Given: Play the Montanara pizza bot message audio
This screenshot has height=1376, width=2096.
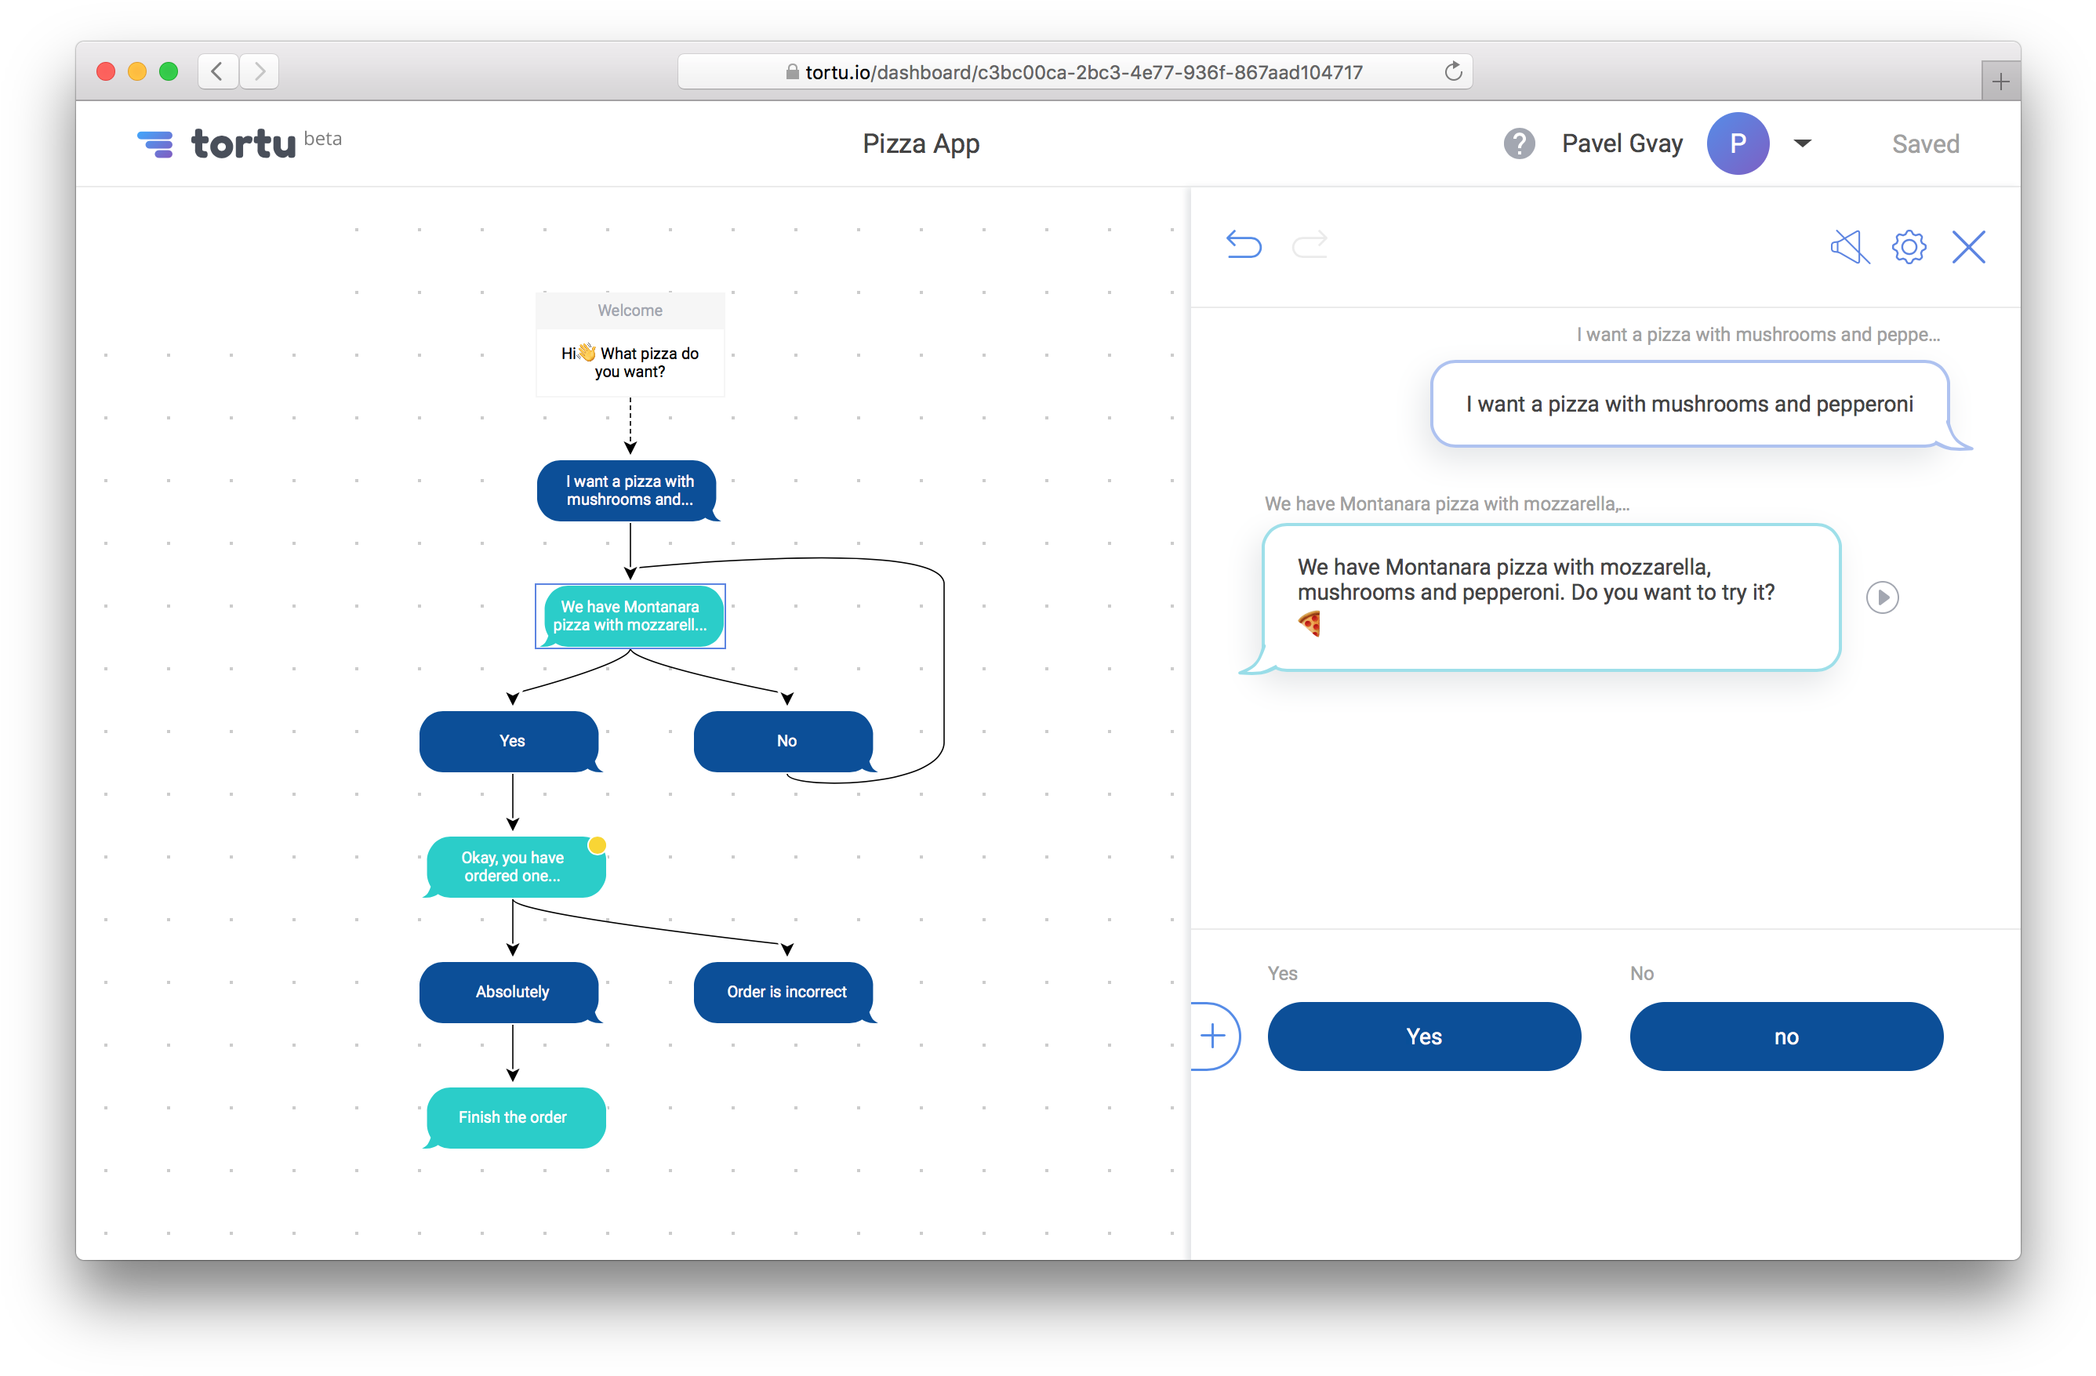Looking at the screenshot, I should [1881, 597].
